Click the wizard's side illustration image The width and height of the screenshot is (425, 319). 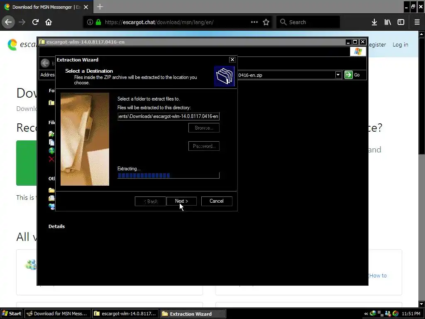85,139
